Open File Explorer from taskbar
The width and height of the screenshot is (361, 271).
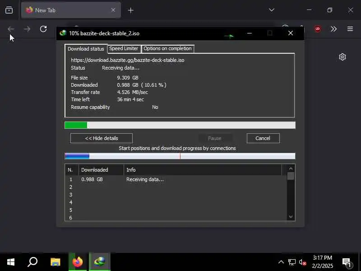pyautogui.click(x=55, y=262)
